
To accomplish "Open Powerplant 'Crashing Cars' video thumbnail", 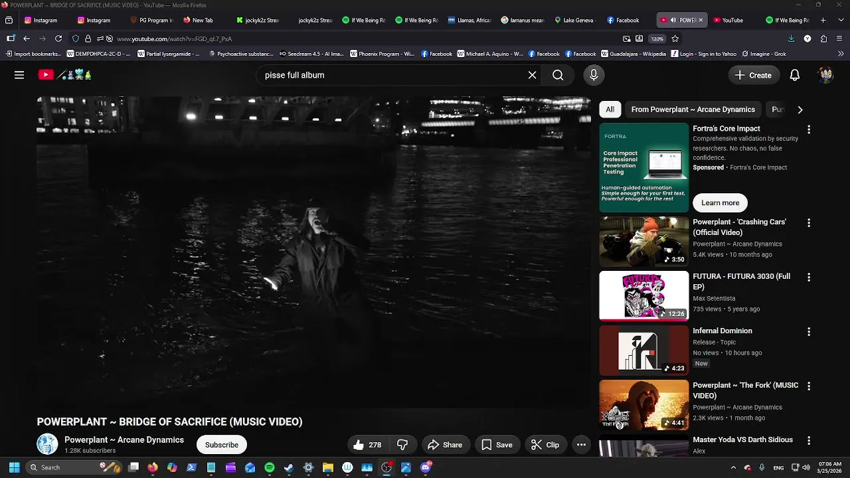I will (x=644, y=241).
